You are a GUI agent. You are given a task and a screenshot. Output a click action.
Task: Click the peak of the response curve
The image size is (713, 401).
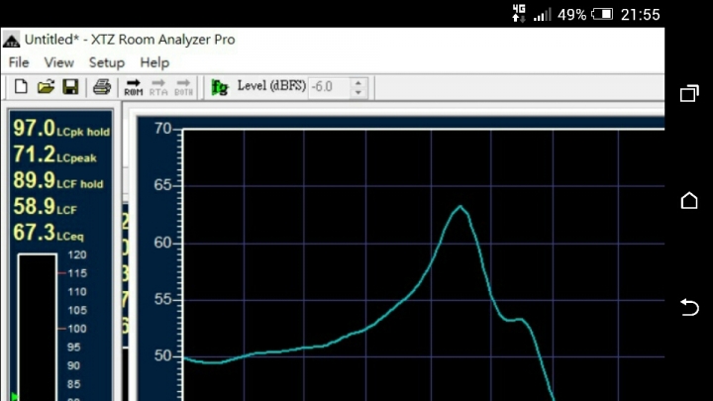coord(460,207)
